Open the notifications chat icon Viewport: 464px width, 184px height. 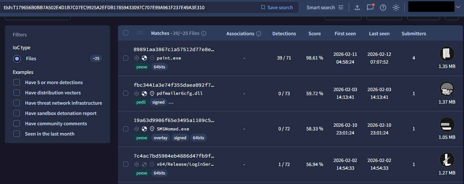(370, 7)
